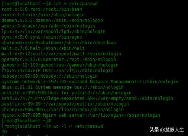Select the bin:x:1:1 entry line
188x136 pixels.
43,15
